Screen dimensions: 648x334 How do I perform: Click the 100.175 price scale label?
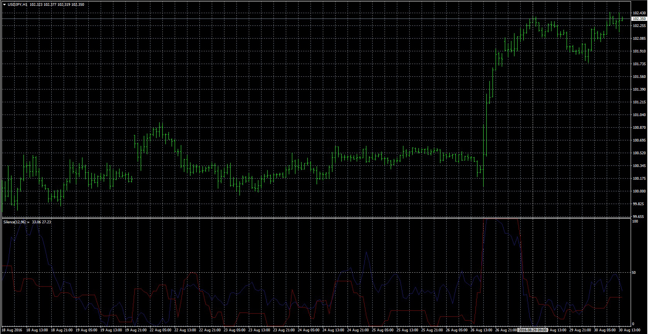coord(639,179)
